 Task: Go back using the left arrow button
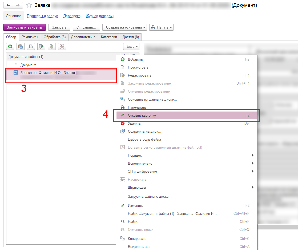pos(8,5)
